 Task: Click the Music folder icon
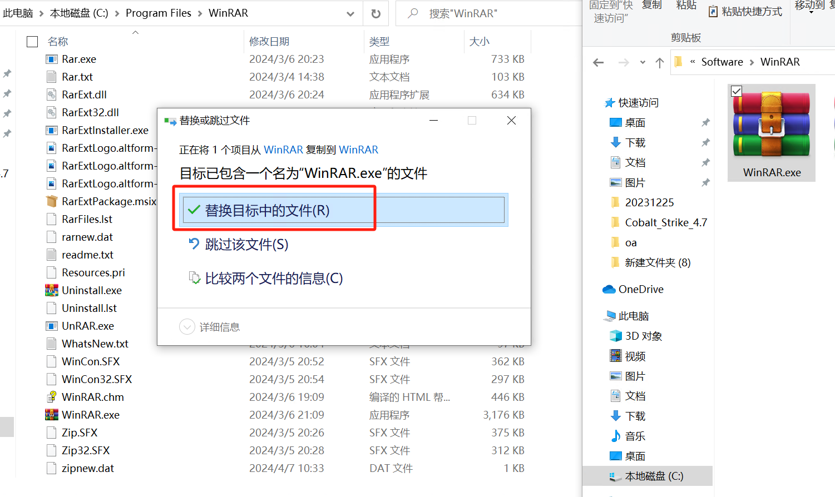616,436
